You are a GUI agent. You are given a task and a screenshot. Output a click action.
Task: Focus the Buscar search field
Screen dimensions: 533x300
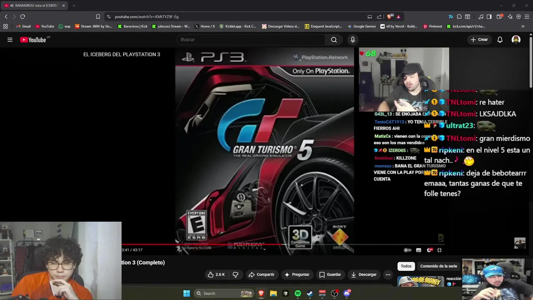pyautogui.click(x=251, y=40)
